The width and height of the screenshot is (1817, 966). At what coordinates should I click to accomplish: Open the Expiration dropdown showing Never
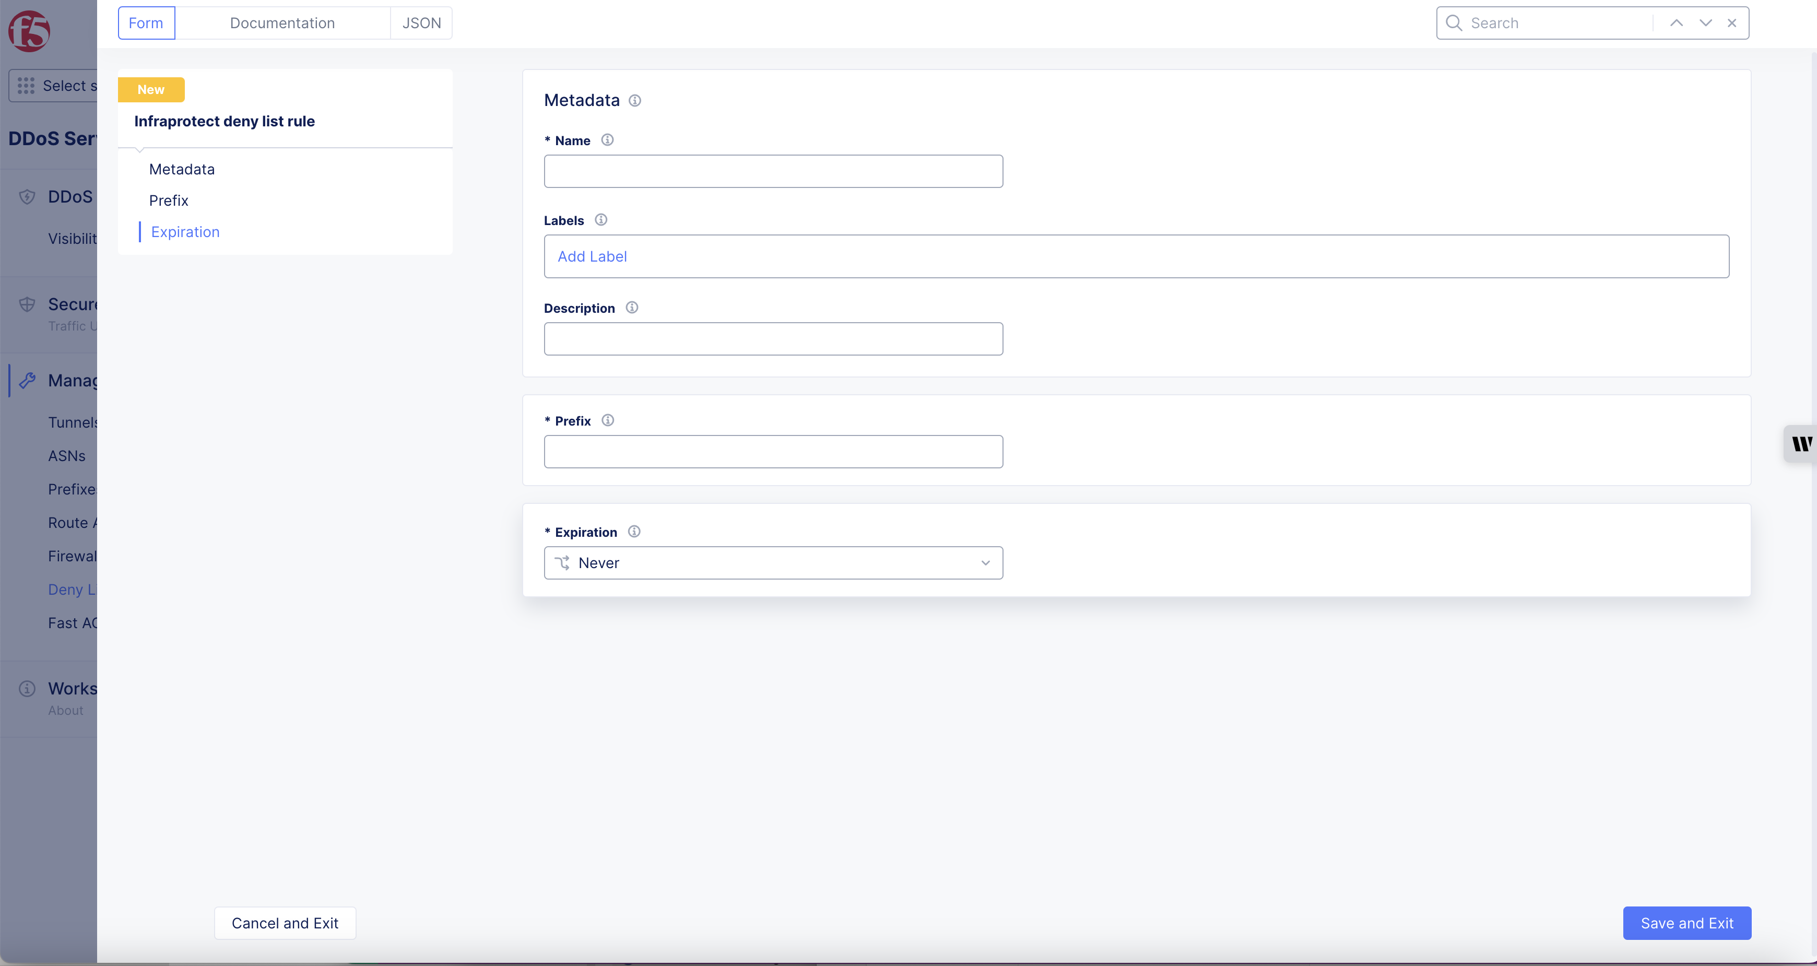click(773, 563)
